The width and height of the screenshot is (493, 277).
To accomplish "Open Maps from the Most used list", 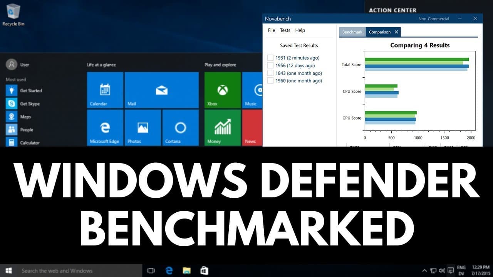I will point(18,117).
